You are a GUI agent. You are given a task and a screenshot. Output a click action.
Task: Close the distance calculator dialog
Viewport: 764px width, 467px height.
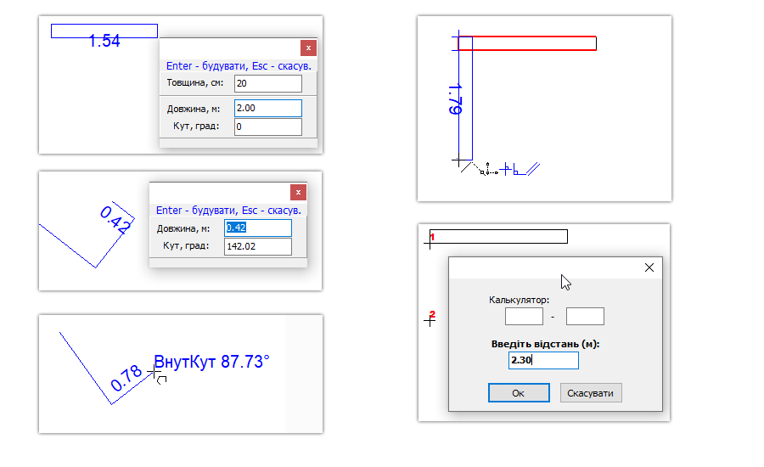(x=649, y=267)
